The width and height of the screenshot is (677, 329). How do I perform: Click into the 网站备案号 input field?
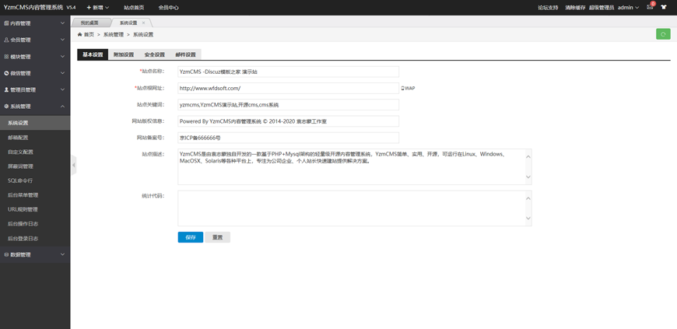click(x=289, y=138)
